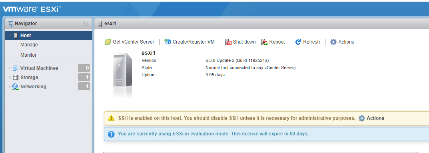
Task: Click the host icon beside the esxi1 title
Action: coord(100,24)
